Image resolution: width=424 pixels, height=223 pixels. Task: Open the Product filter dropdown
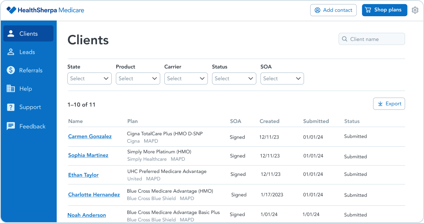138,78
